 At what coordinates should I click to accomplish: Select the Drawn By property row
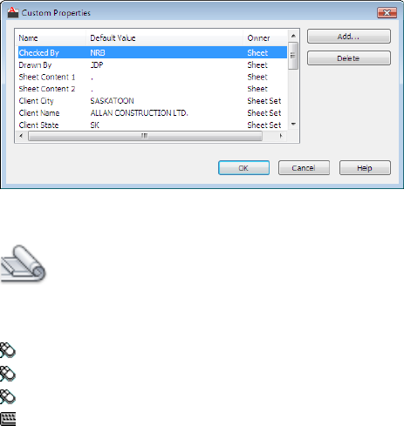(x=153, y=64)
